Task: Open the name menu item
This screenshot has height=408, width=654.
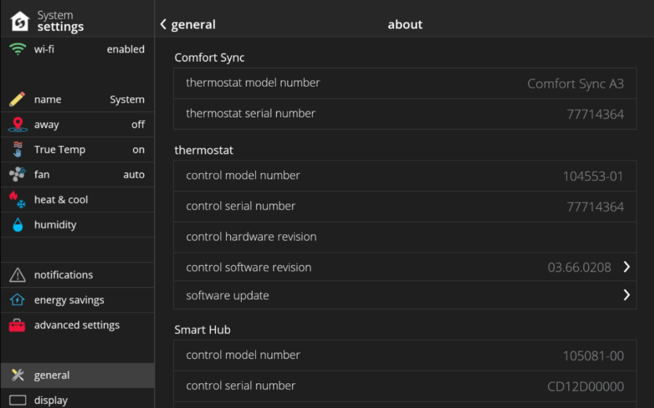Action: [x=78, y=99]
